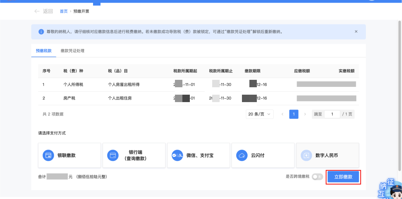Click the back arrow icon
This screenshot has height=199, width=402.
pos(37,11)
